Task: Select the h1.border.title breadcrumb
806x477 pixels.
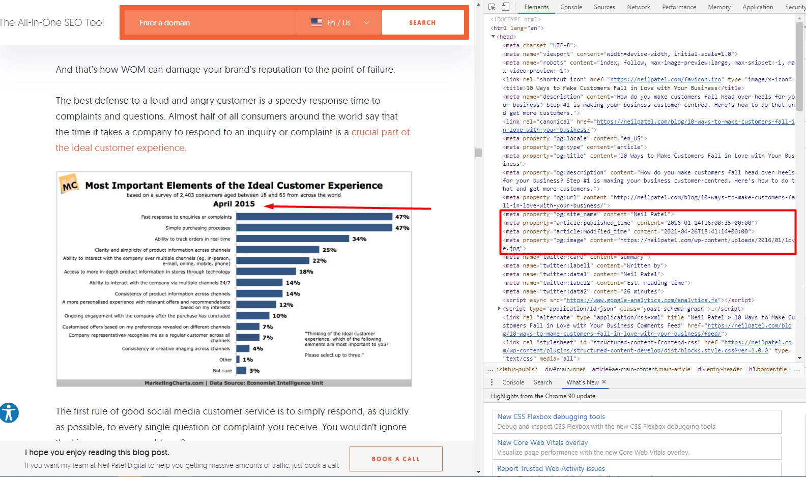Action: pos(767,369)
